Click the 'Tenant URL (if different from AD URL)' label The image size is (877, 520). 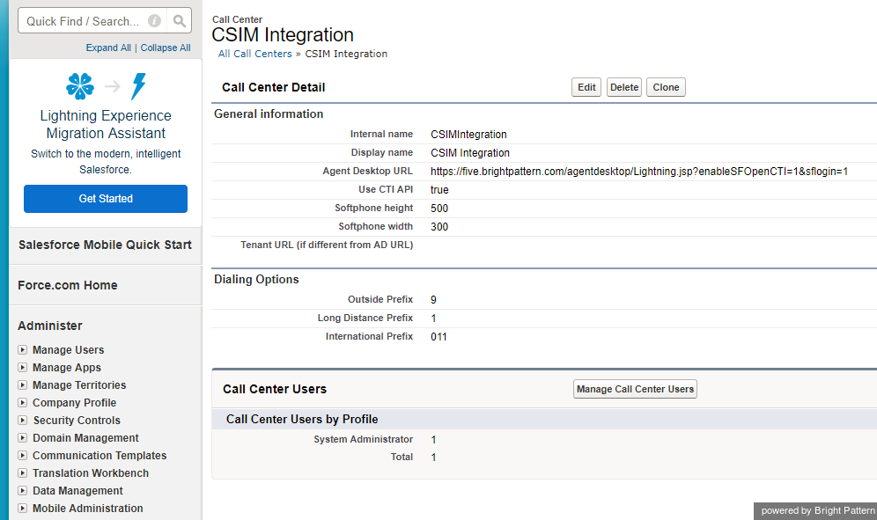point(327,245)
